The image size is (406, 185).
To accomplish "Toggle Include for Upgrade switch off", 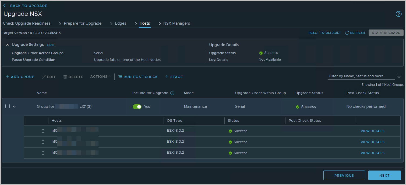I will point(137,107).
